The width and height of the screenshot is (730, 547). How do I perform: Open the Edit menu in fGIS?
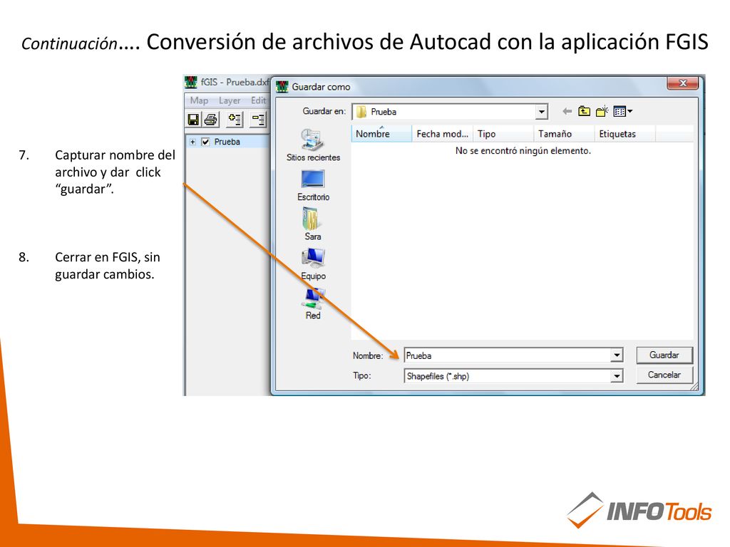[x=258, y=100]
